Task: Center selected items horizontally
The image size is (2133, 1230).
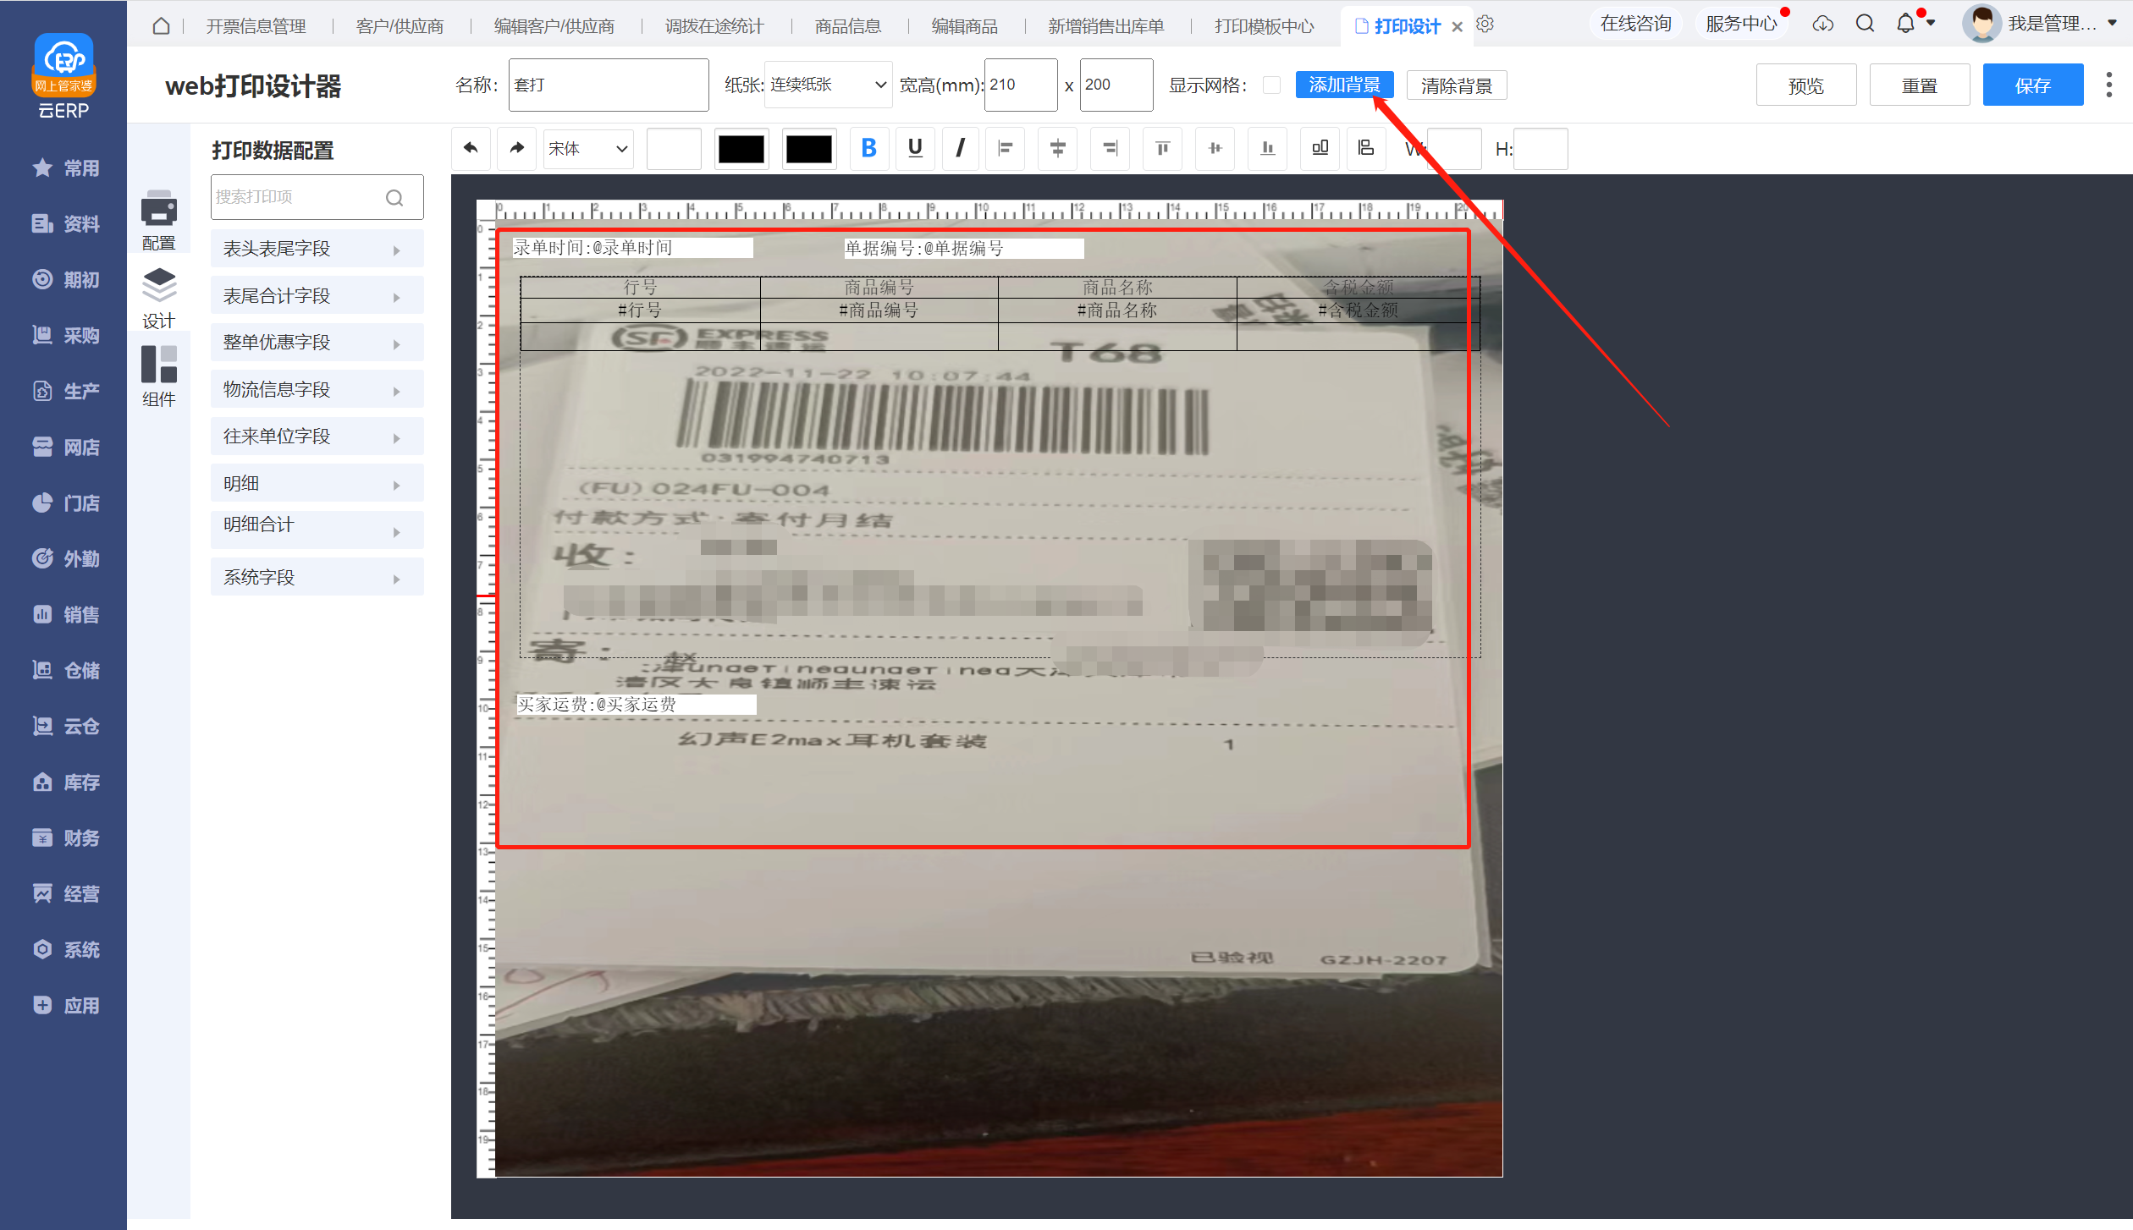Action: [1058, 148]
